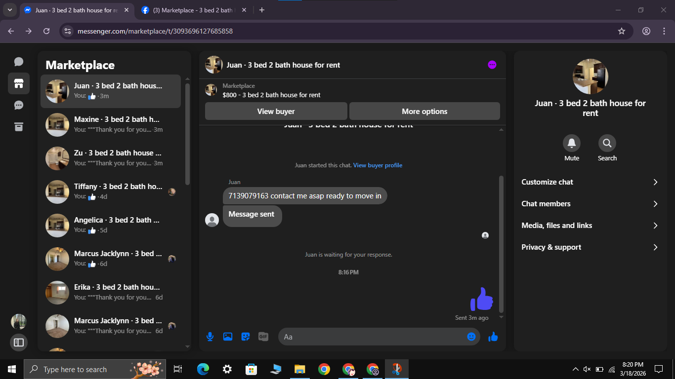Choose a sticker icon
Image resolution: width=675 pixels, height=379 pixels.
[x=246, y=337]
